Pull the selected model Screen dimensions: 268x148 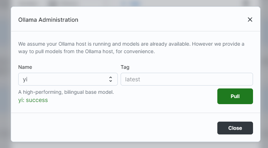[235, 96]
